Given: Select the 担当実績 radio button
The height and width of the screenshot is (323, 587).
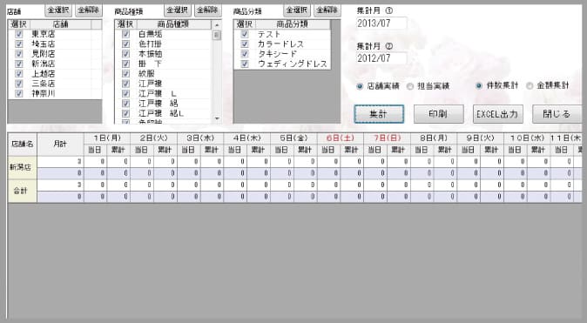Looking at the screenshot, I should (x=410, y=86).
